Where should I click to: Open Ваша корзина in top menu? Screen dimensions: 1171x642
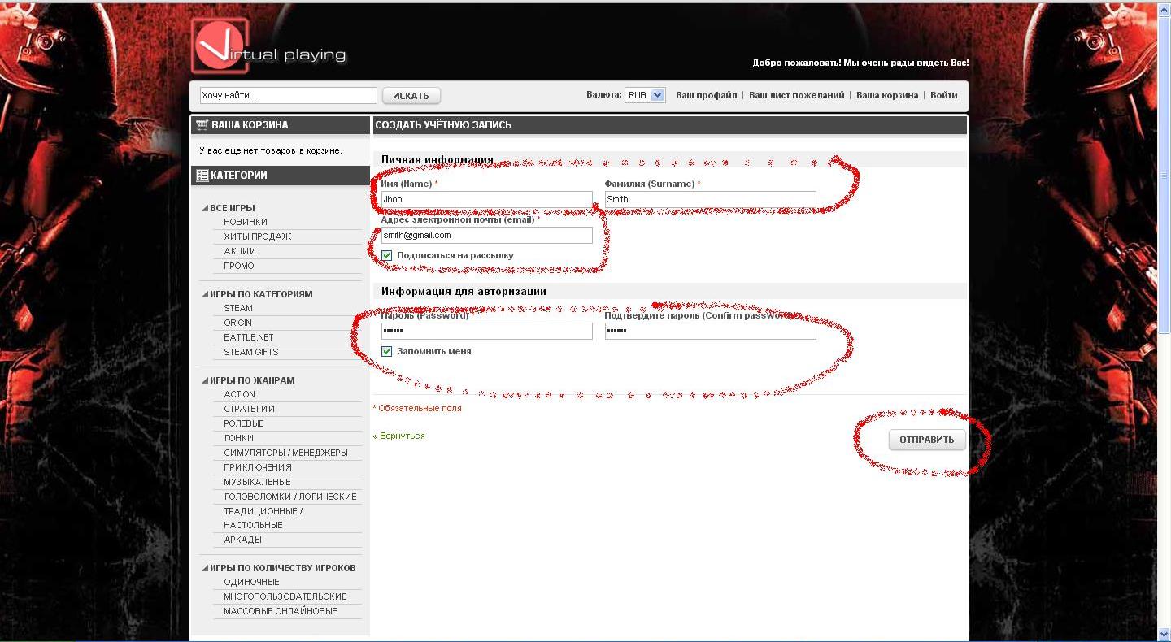(x=886, y=95)
